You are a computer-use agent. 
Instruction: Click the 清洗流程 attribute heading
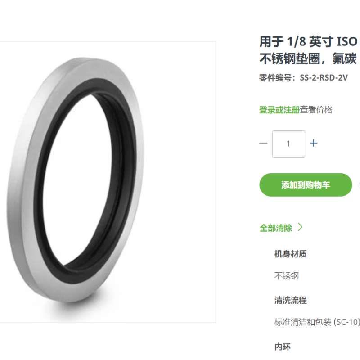tap(290, 300)
